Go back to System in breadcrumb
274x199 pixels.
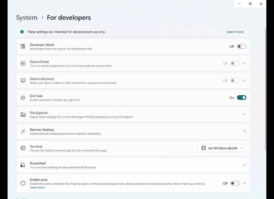coord(27,18)
